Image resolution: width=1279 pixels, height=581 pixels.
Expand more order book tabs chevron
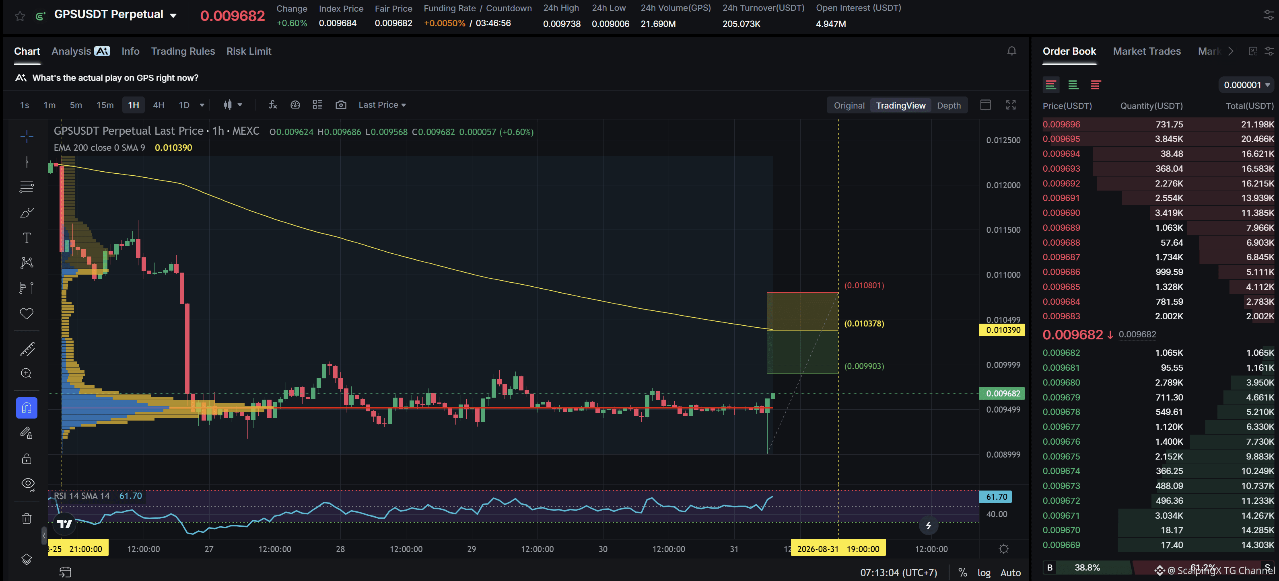click(1230, 51)
